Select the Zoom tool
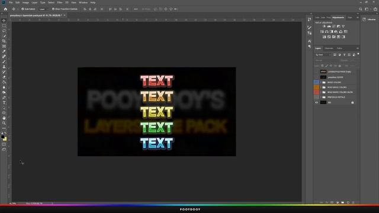Viewport: 379px width, 213px height. 4,123
